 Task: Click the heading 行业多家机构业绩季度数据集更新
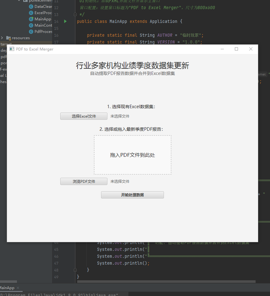click(x=132, y=65)
